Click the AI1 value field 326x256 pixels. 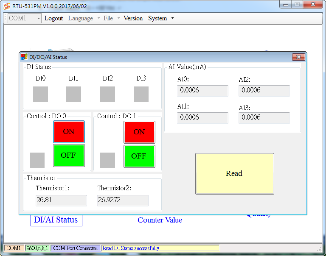202,118
